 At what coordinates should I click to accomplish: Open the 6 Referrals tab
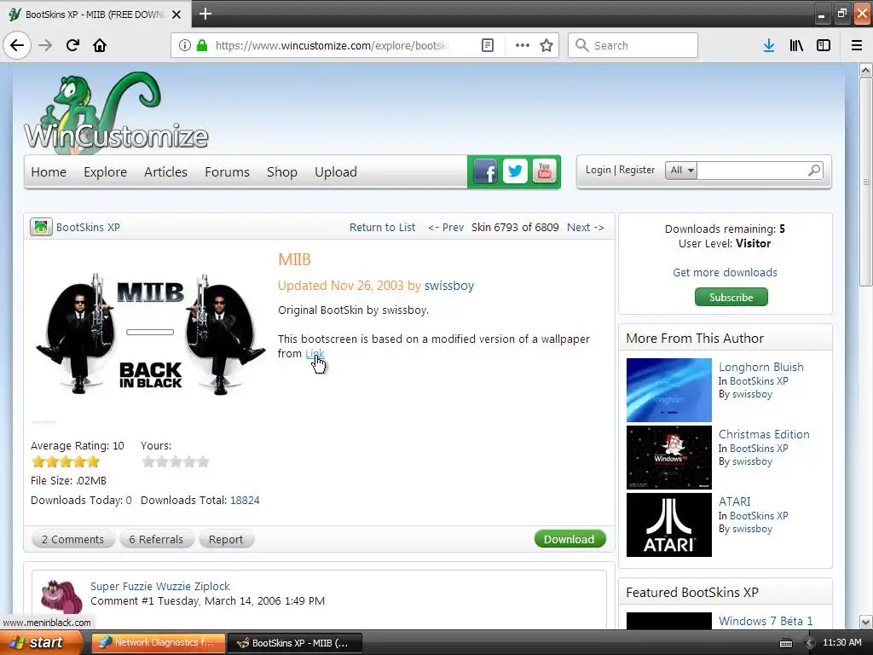156,539
